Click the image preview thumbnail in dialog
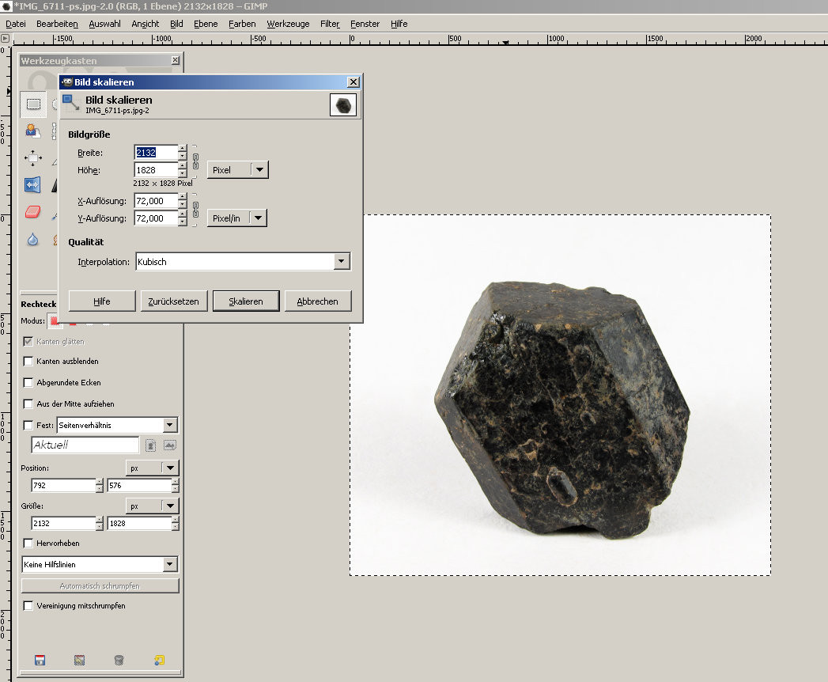 (342, 105)
